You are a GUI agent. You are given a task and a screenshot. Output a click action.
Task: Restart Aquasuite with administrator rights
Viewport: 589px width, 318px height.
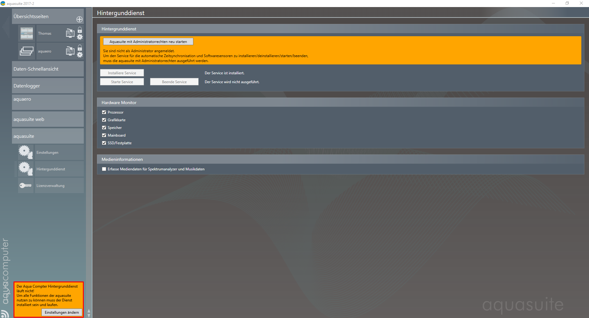148,42
